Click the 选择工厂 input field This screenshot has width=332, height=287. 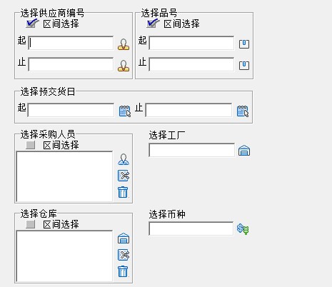click(191, 150)
